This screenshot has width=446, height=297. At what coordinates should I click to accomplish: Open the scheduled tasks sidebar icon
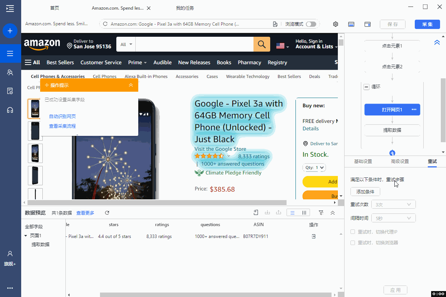[x=10, y=91]
